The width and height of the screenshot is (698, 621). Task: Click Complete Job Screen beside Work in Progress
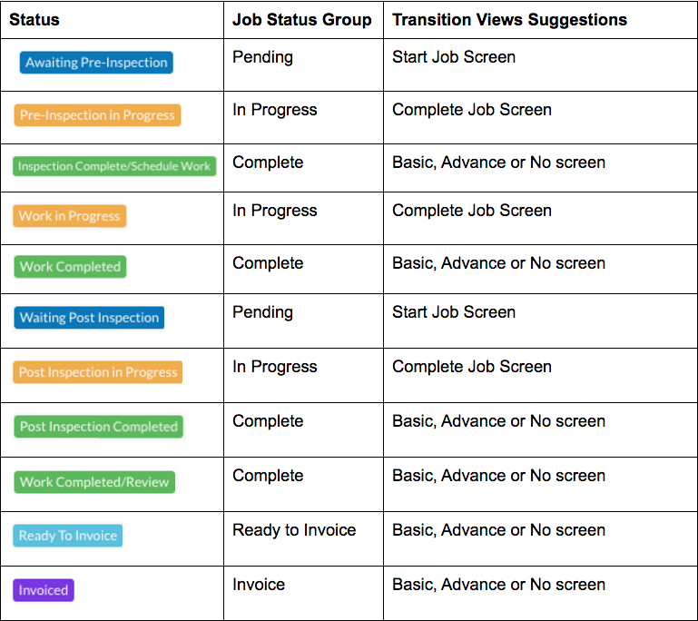pyautogui.click(x=472, y=210)
